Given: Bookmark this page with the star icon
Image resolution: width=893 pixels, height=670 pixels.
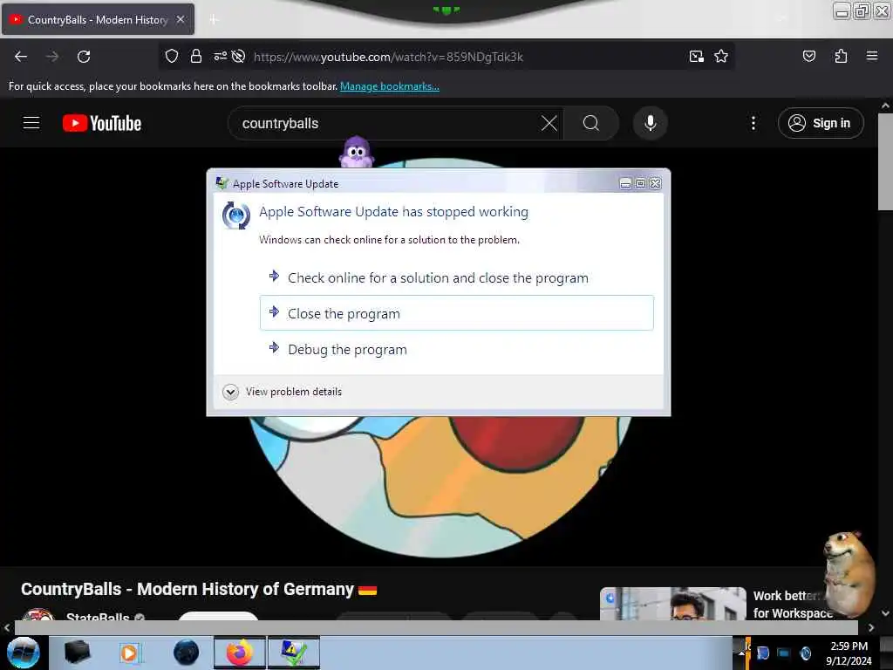Looking at the screenshot, I should pos(721,57).
